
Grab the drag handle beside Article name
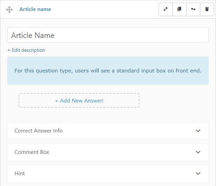click(x=9, y=10)
